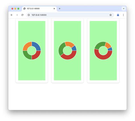This screenshot has height=121, width=135.
Task: Reload the page with refresh icon
Action: pos(22,15)
